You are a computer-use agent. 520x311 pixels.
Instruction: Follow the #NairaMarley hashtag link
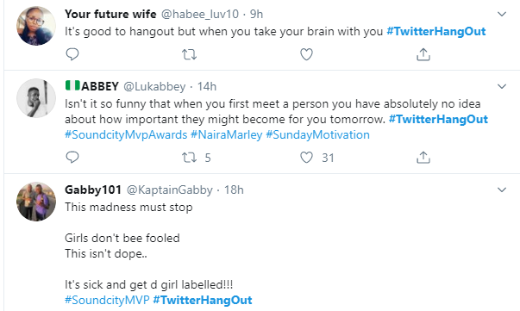pyautogui.click(x=227, y=134)
